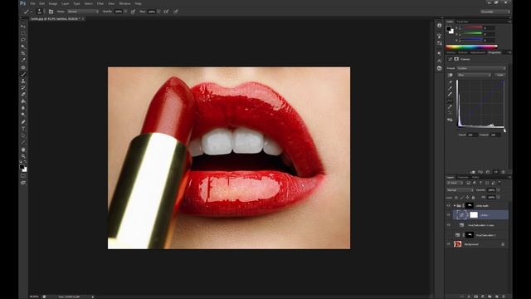Image resolution: width=531 pixels, height=299 pixels.
Task: Open the brush Mode dropdown in options bar
Action: tap(83, 12)
